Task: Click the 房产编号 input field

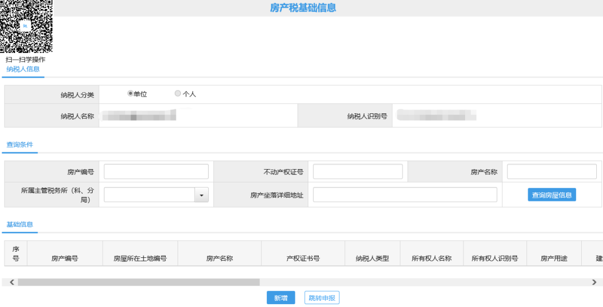Action: (x=156, y=172)
